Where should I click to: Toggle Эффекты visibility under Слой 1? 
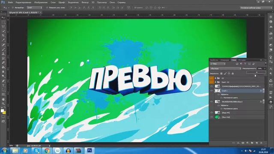tap(218, 95)
